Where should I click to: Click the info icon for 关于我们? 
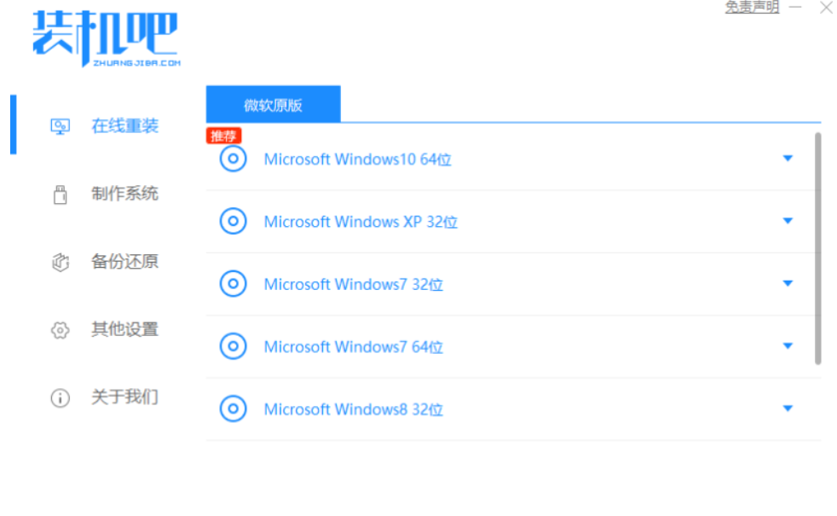click(60, 397)
